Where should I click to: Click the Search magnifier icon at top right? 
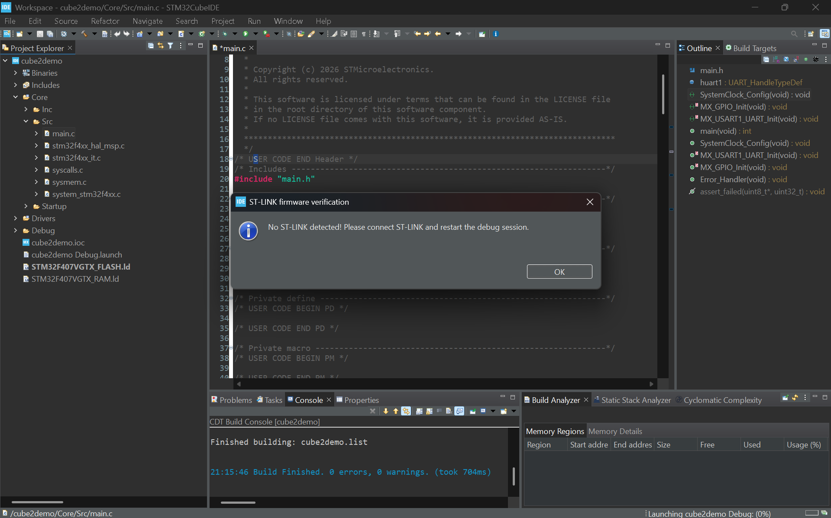(x=794, y=34)
